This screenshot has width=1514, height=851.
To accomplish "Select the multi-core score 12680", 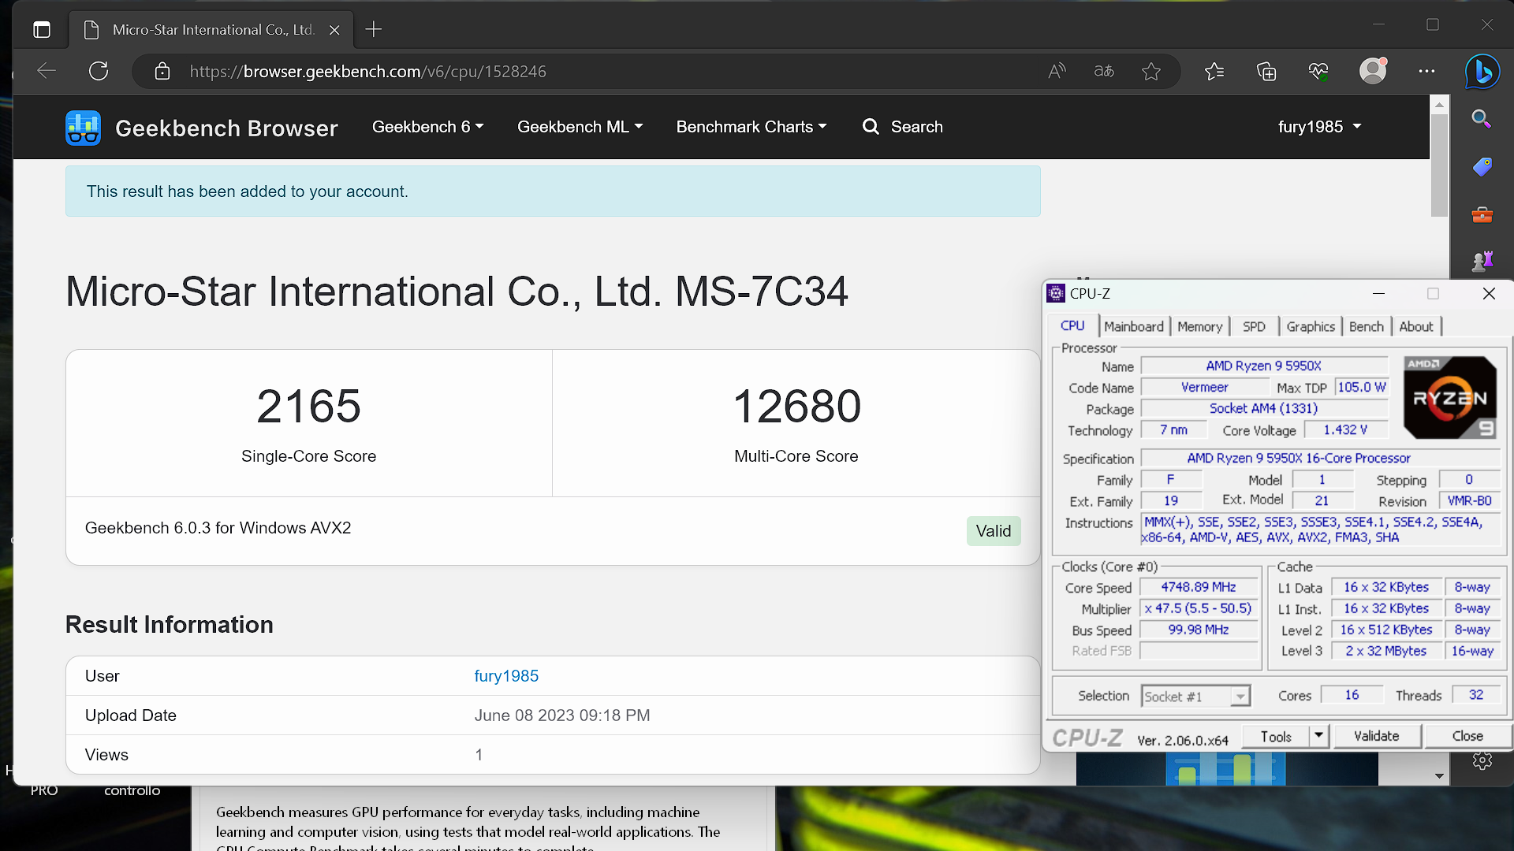I will coord(796,407).
